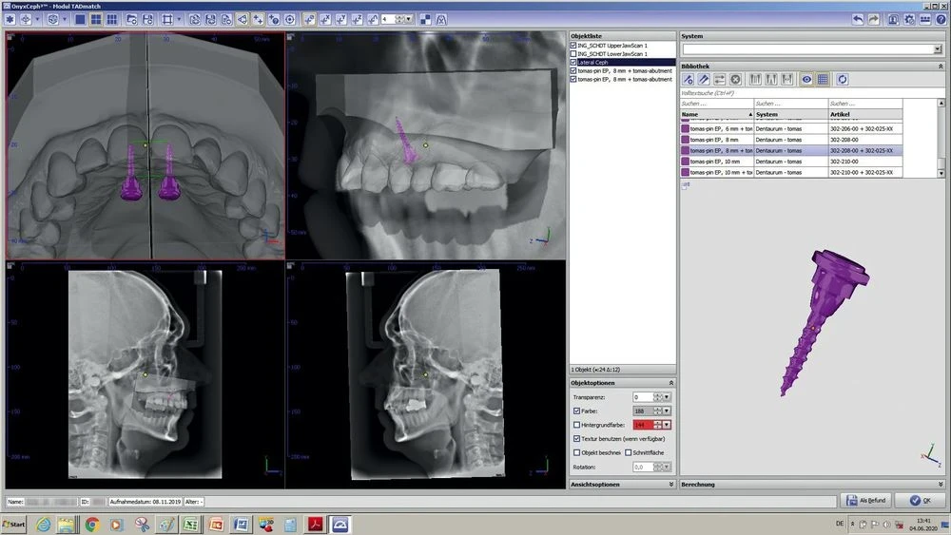Click the Als Befund button
Screen dimensions: 951x535
tap(867, 501)
